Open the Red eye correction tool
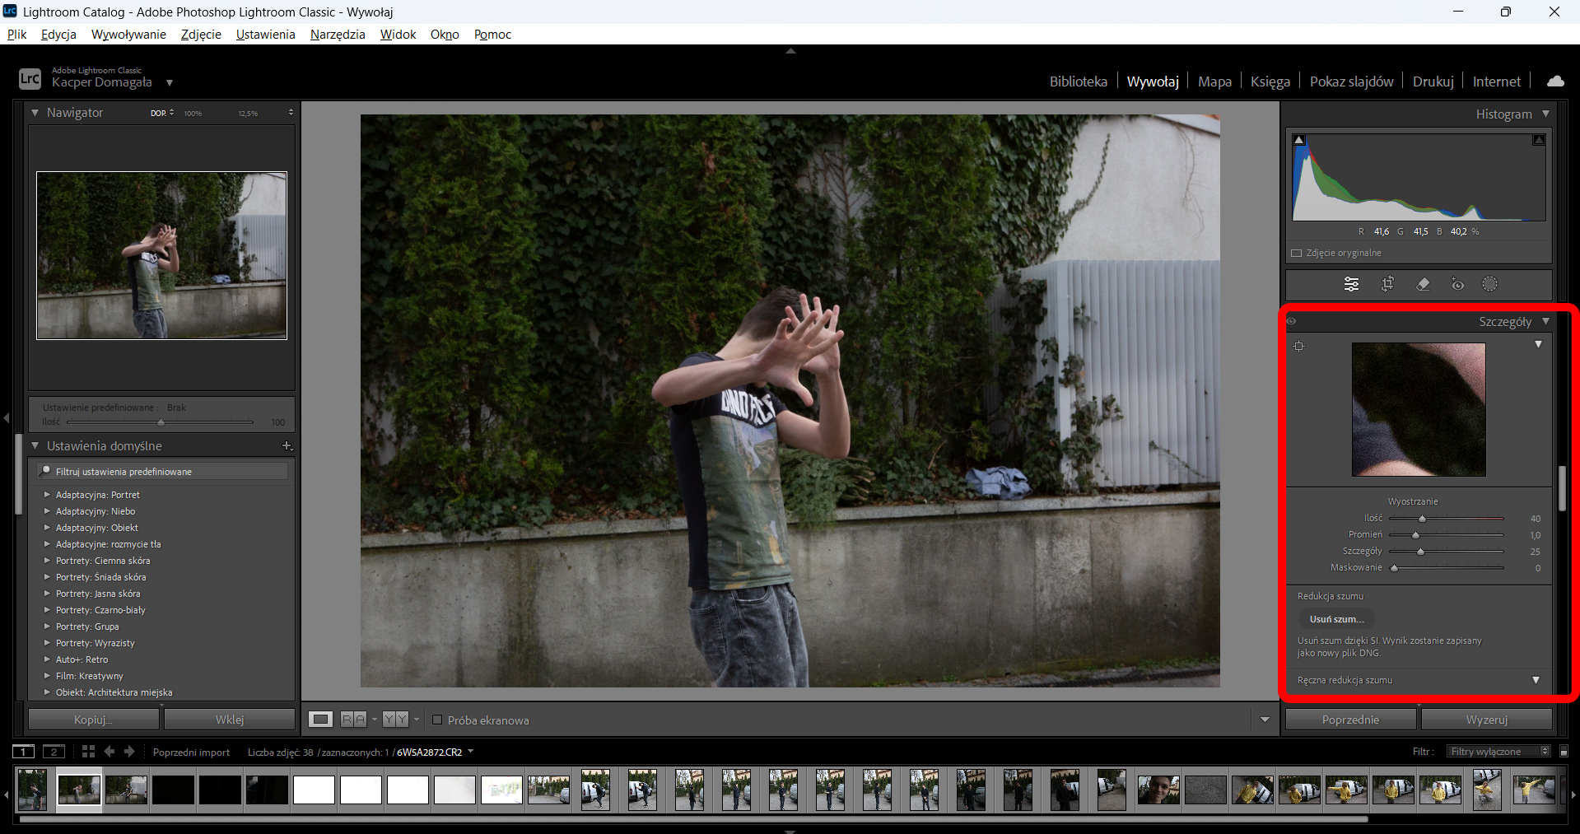 coord(1457,284)
